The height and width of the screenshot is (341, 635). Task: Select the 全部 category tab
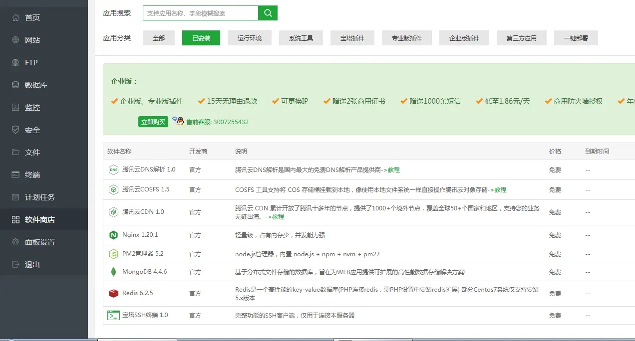coord(159,38)
